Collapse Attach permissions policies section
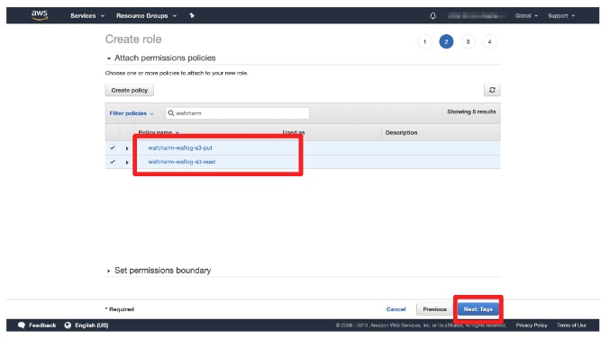The image size is (610, 339). click(108, 58)
